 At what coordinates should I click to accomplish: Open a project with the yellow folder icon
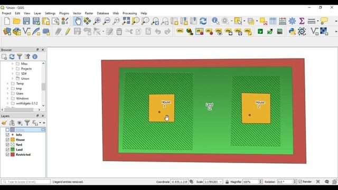[x=16, y=21]
